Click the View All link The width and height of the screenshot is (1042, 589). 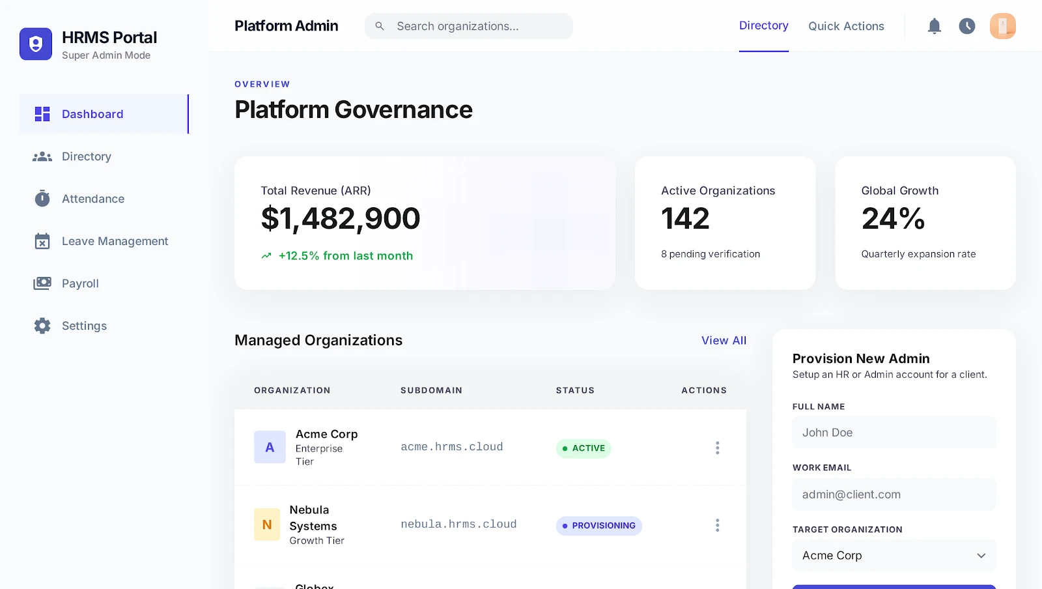click(724, 340)
